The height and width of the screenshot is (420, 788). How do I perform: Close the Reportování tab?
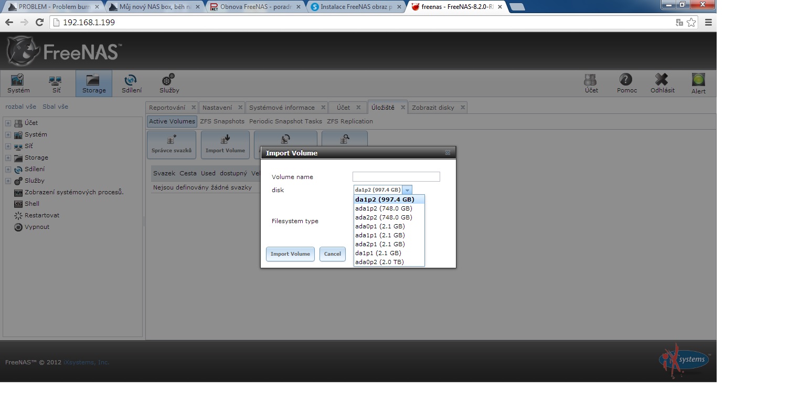tap(194, 108)
